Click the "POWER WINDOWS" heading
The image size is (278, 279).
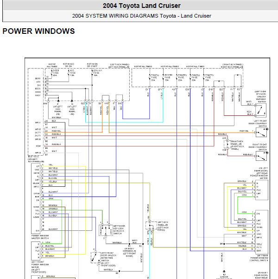click(38, 31)
